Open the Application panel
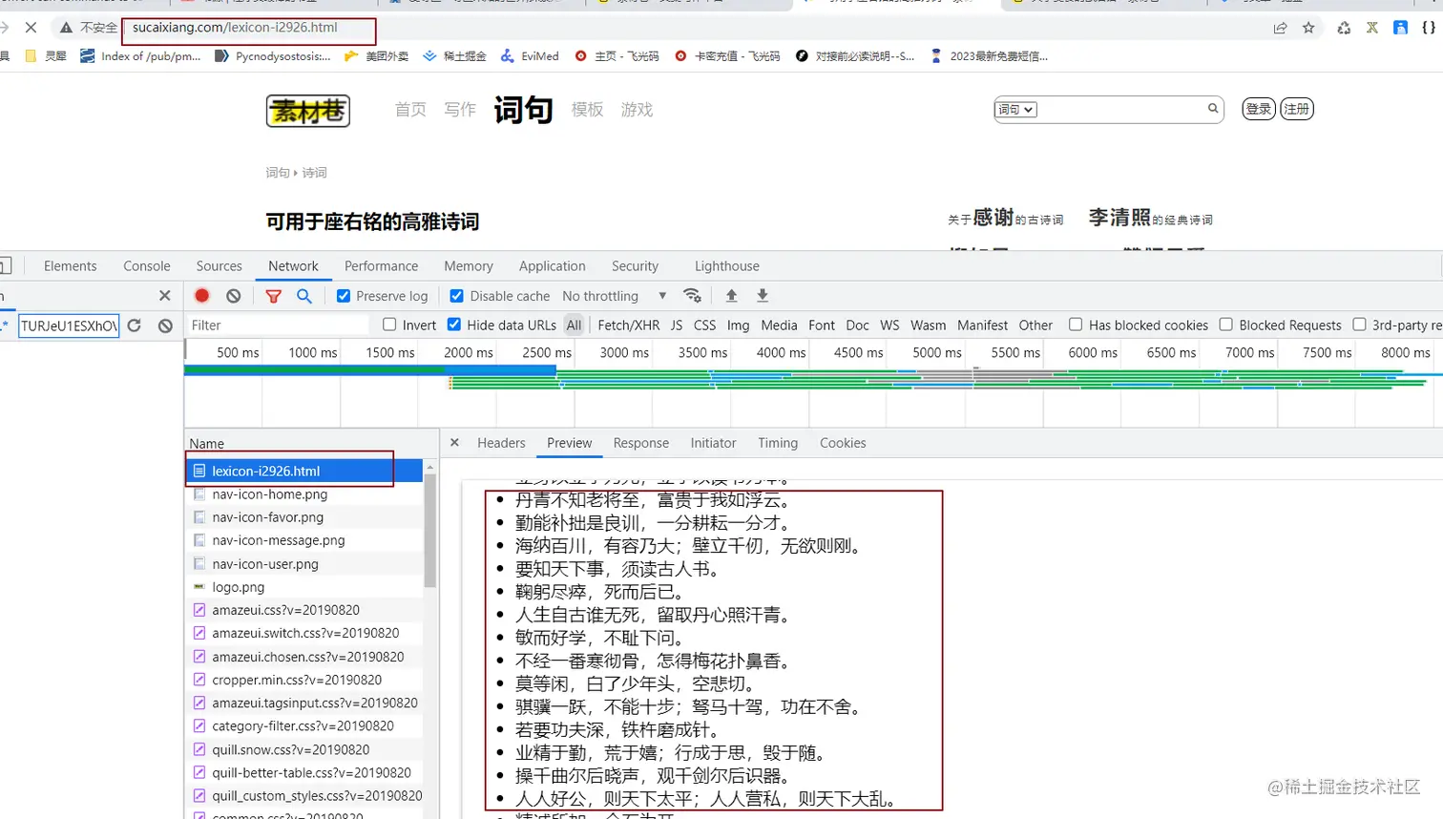Screen dimensions: 1443x819 click(x=553, y=266)
